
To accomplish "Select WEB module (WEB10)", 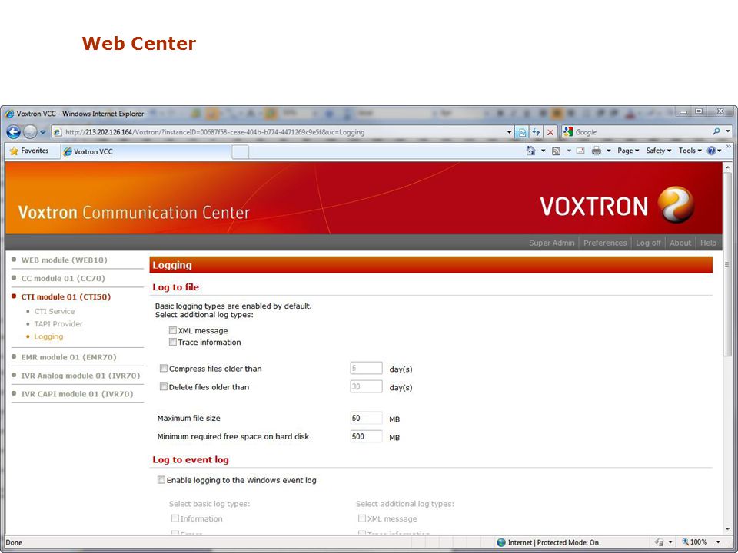I will point(64,260).
